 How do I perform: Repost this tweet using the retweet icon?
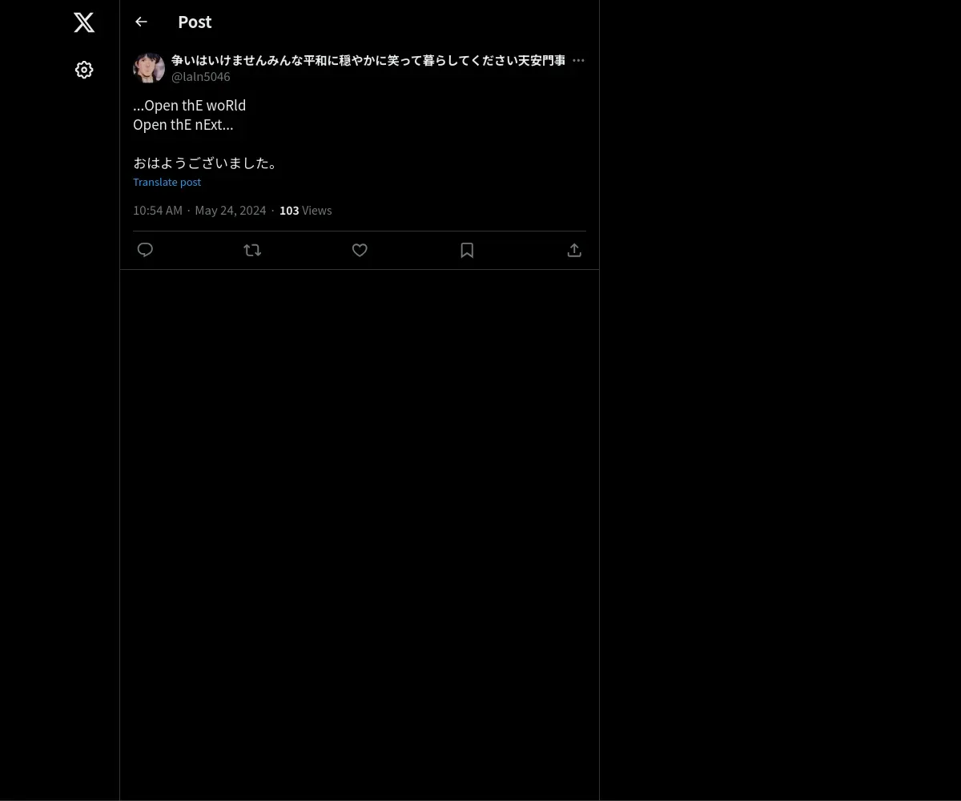pyautogui.click(x=252, y=250)
